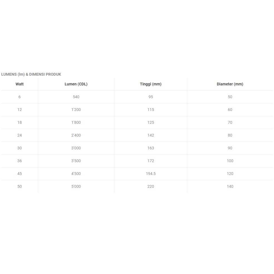The height and width of the screenshot is (274, 274).
Task: Click the Watt column header
Action: 19,84
